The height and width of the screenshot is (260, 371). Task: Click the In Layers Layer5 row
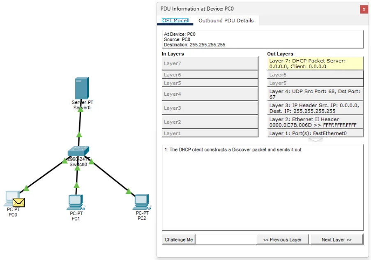(x=210, y=83)
